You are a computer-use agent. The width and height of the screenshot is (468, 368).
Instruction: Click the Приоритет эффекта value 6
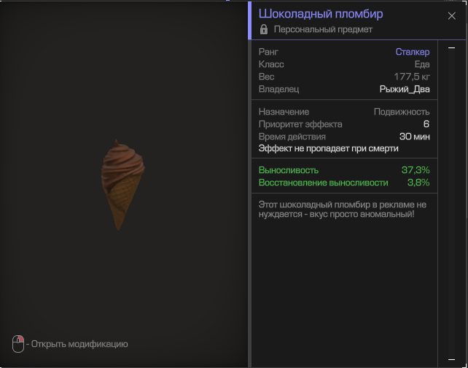pos(426,124)
